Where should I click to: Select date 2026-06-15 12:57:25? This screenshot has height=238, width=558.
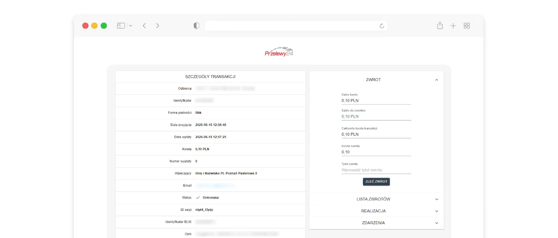(x=211, y=137)
